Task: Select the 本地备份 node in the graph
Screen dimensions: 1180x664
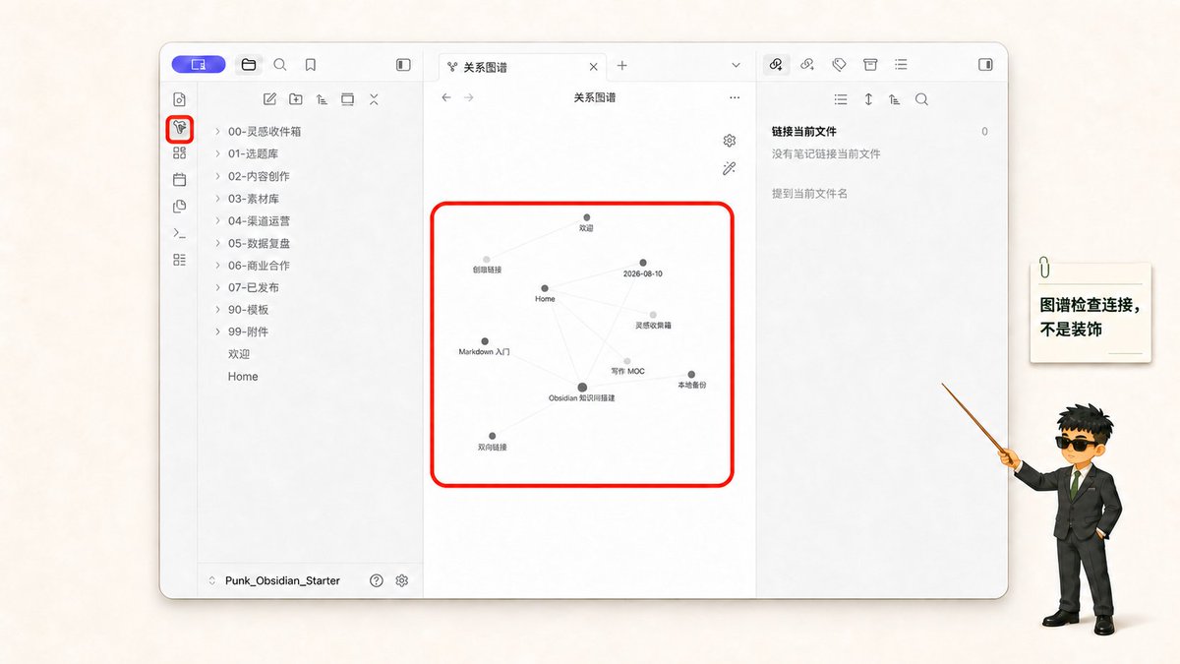Action: click(x=691, y=375)
